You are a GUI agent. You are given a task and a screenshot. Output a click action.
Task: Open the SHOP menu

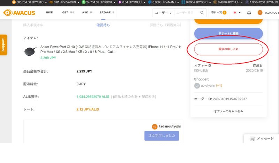coord(49,13)
